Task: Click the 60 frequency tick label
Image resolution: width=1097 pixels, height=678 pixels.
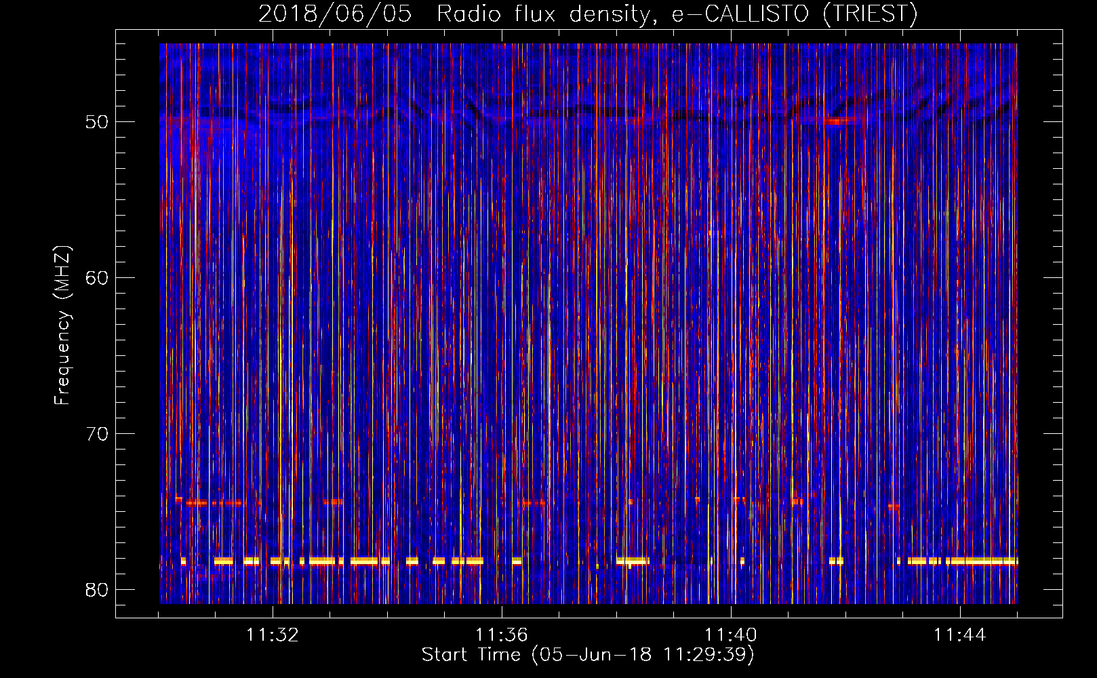Action: [x=97, y=278]
